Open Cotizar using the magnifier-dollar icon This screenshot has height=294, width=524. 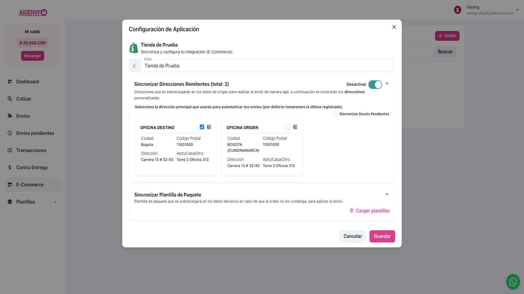coord(9,99)
